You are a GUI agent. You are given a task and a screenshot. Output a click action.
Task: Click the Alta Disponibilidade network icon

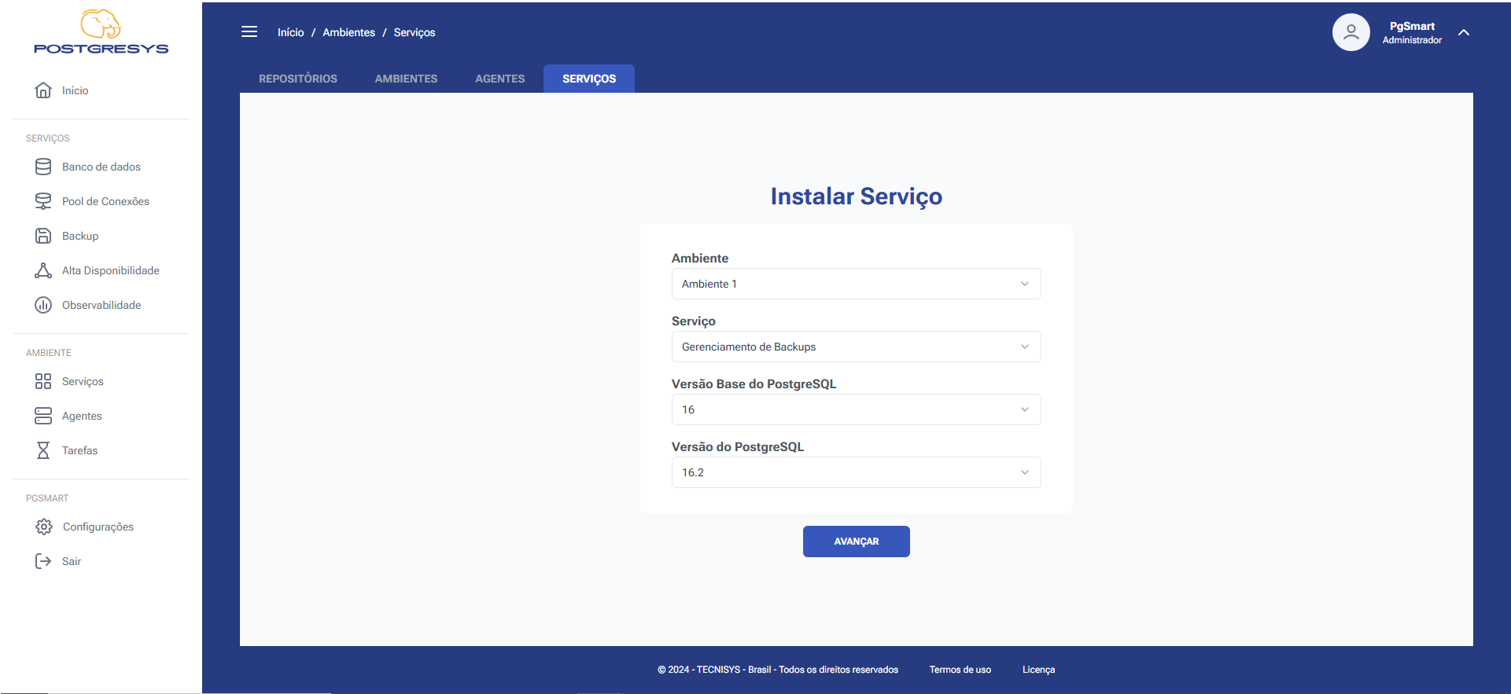43,270
